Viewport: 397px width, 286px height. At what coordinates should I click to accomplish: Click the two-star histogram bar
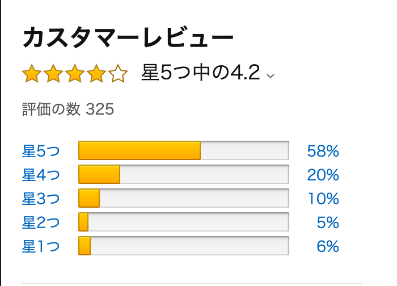click(184, 222)
